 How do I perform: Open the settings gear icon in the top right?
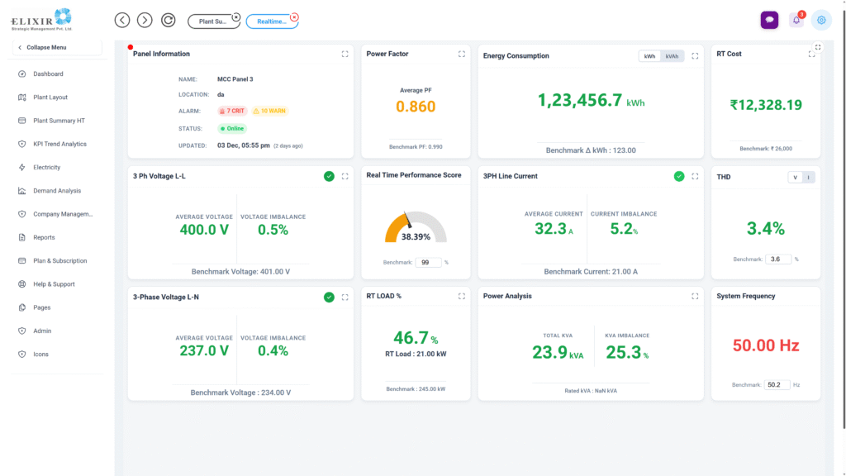tap(821, 20)
